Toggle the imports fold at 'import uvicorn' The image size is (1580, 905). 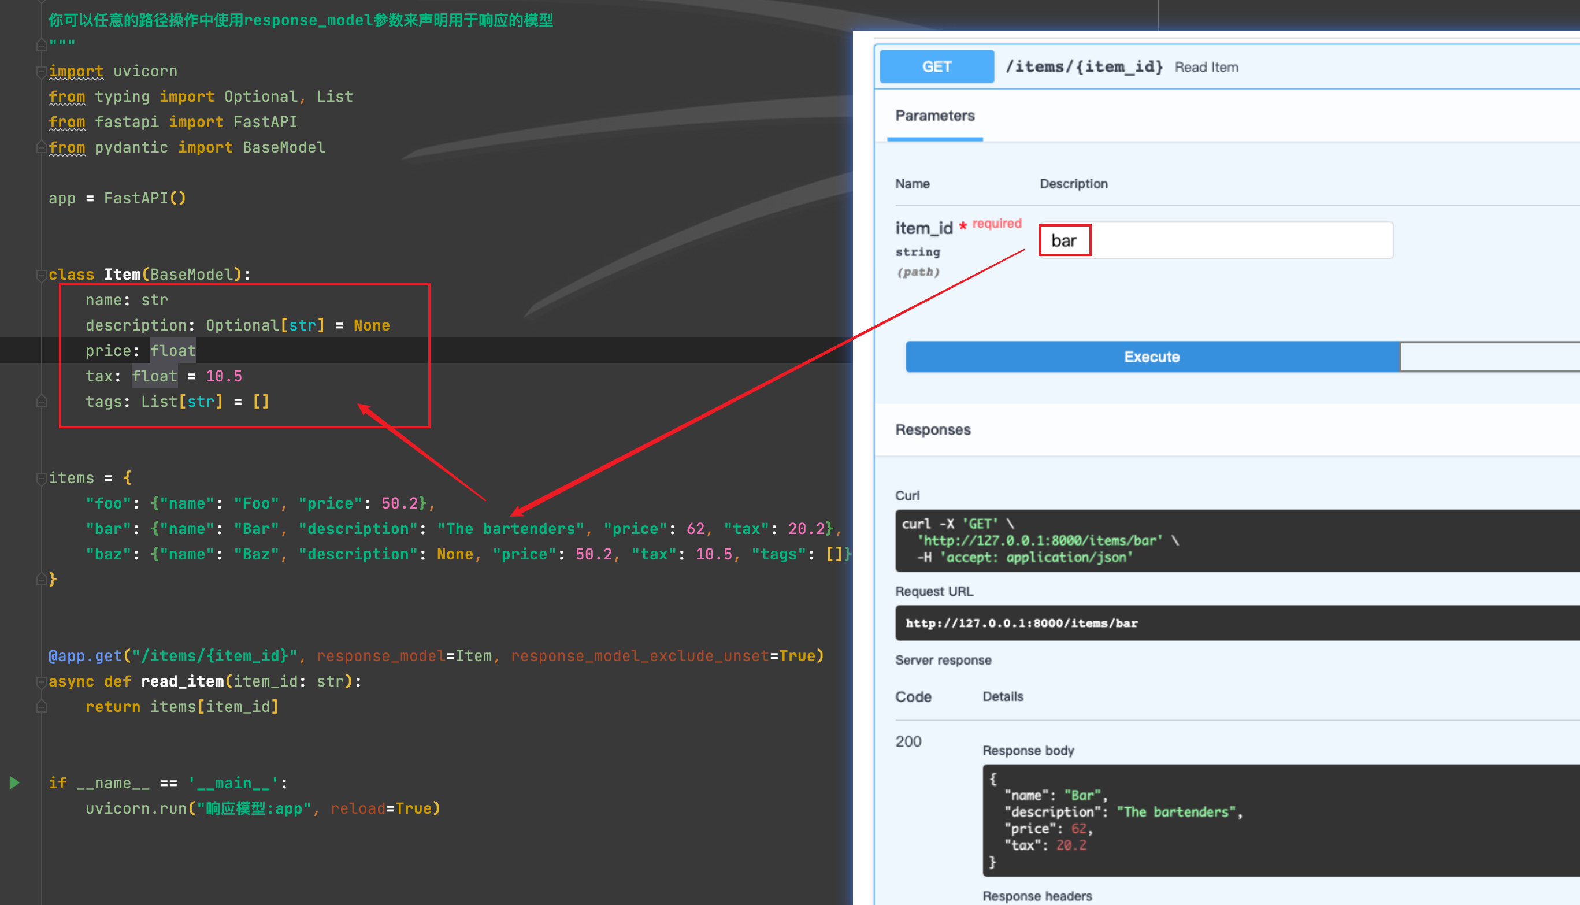coord(42,72)
